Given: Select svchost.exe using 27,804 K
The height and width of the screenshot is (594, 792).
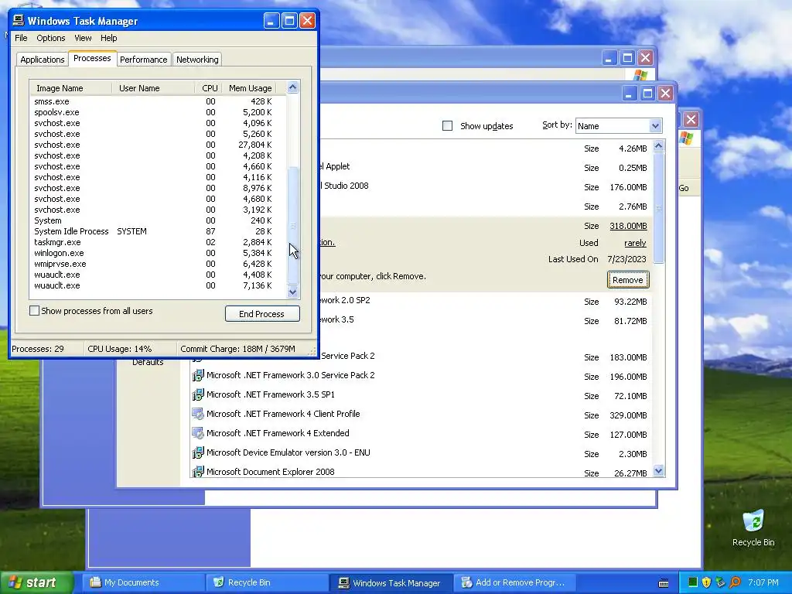Looking at the screenshot, I should click(x=158, y=145).
